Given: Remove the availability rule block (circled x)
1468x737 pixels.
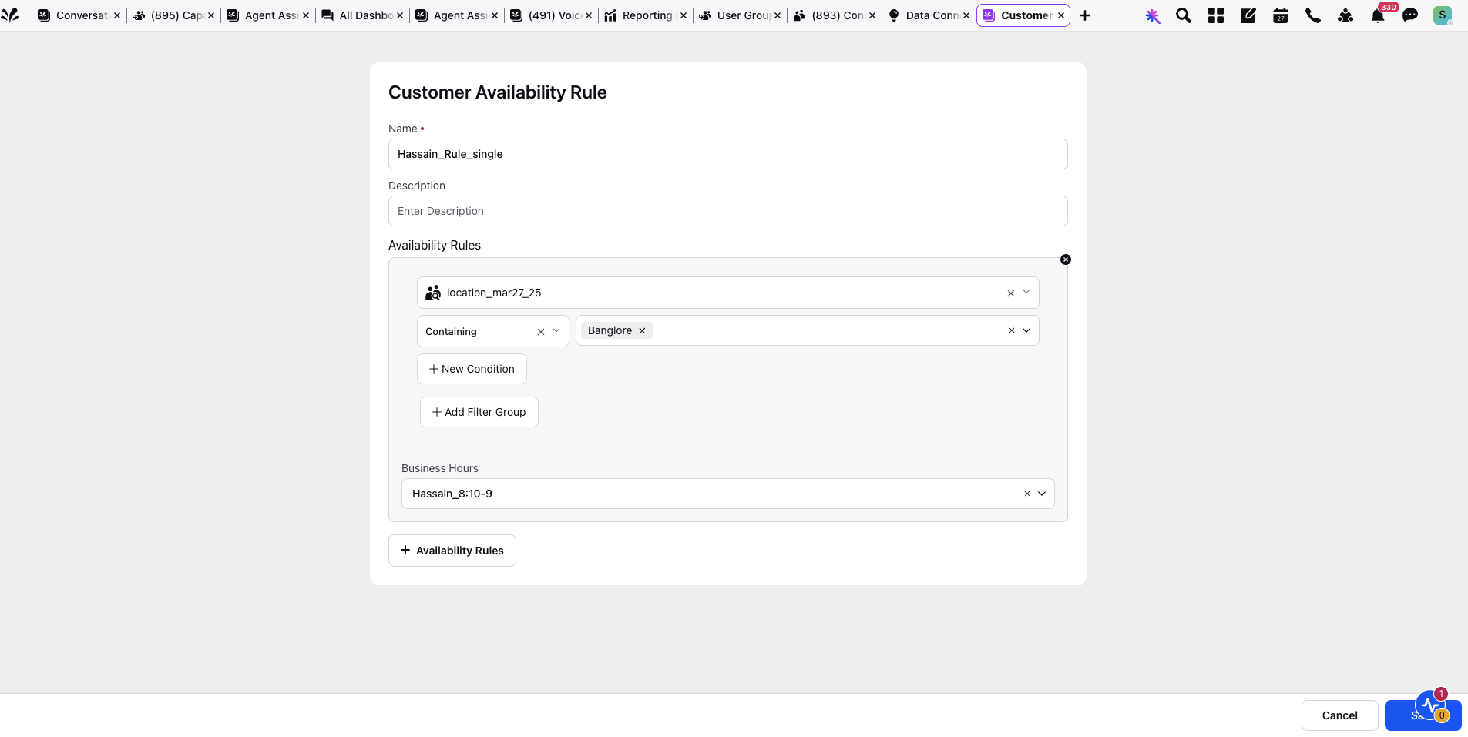Looking at the screenshot, I should (x=1066, y=260).
